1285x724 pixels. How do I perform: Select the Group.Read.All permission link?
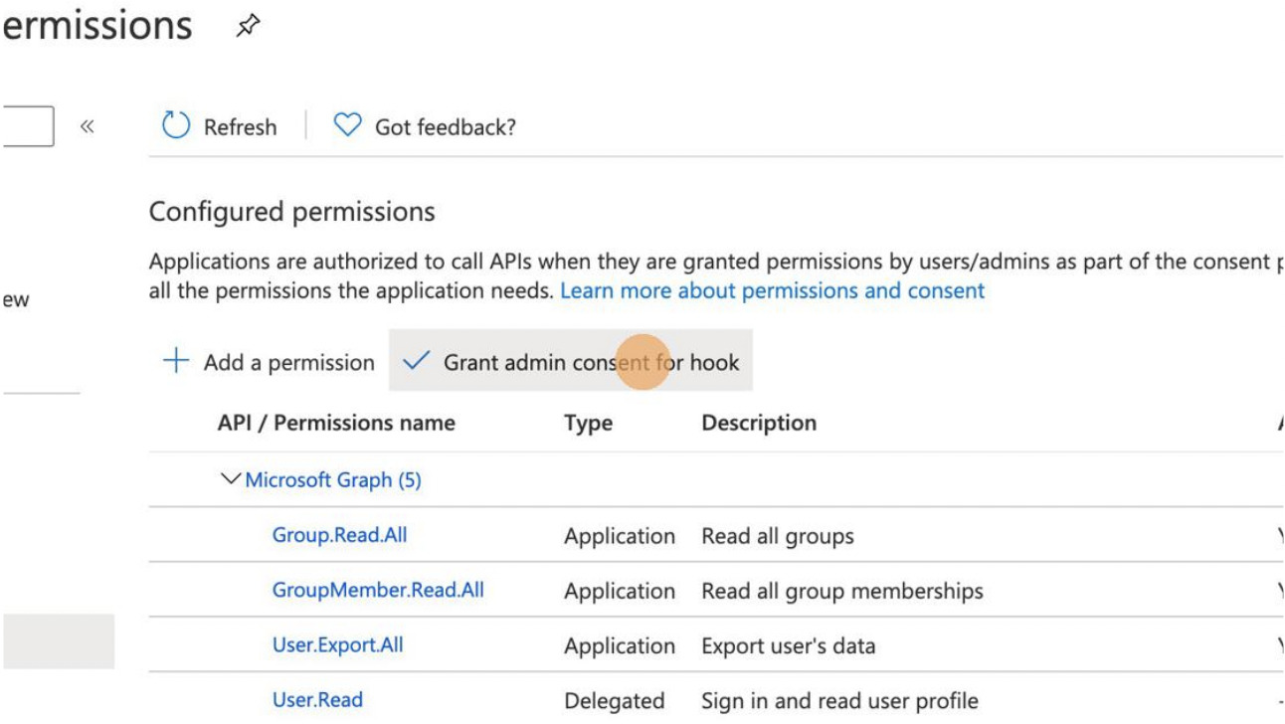(x=338, y=535)
